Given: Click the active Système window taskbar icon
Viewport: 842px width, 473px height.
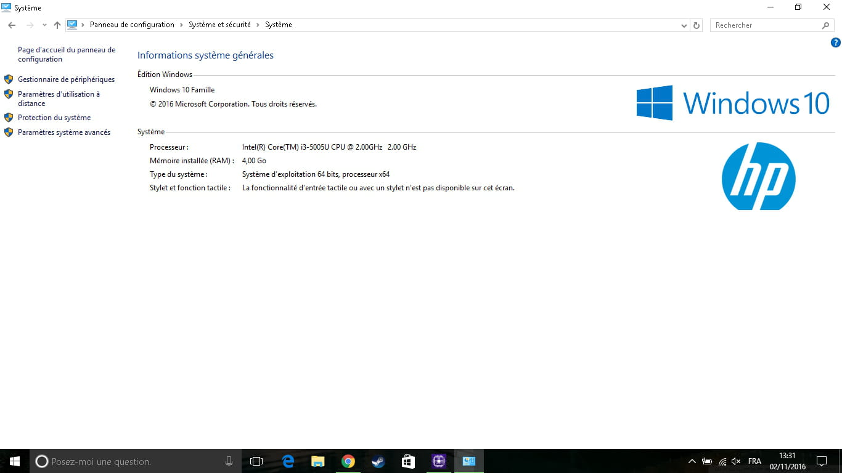Looking at the screenshot, I should tap(468, 461).
